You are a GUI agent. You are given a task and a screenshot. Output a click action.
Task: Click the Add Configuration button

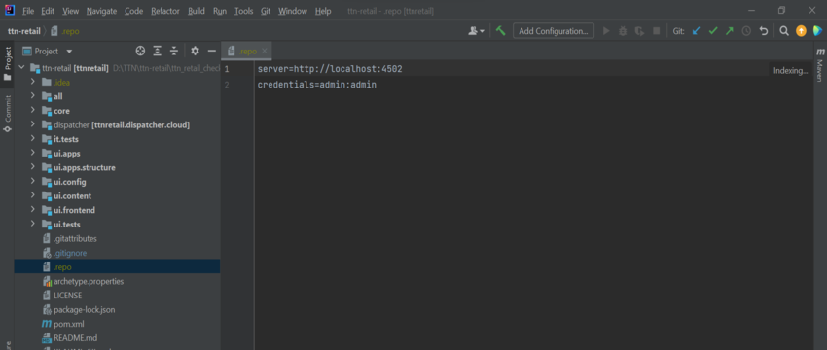click(554, 31)
